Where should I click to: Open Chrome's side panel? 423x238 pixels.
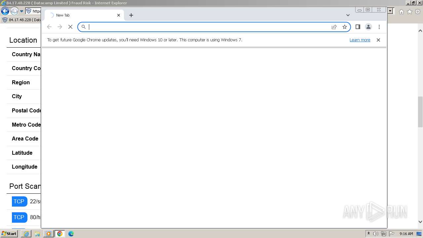point(358,27)
